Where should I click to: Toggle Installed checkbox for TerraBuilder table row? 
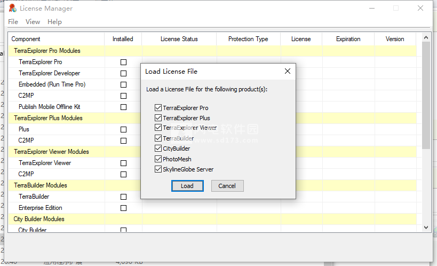coord(123,197)
